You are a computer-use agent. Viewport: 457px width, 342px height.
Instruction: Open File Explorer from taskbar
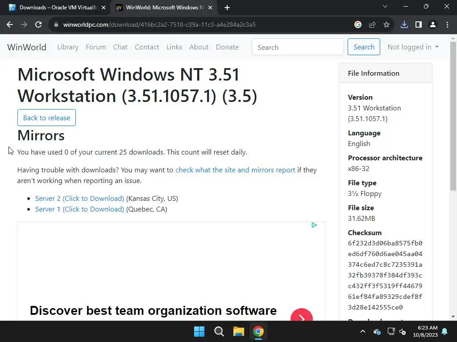click(238, 331)
